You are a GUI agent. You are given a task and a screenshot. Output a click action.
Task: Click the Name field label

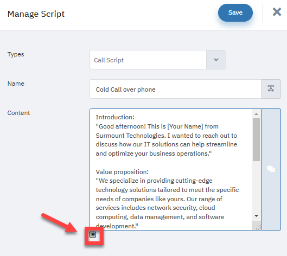click(x=16, y=84)
